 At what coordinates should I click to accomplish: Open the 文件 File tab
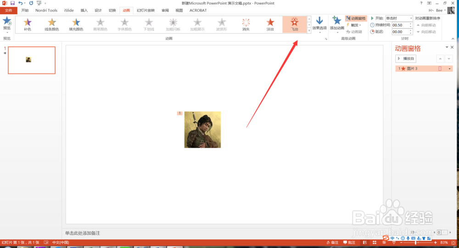point(8,10)
